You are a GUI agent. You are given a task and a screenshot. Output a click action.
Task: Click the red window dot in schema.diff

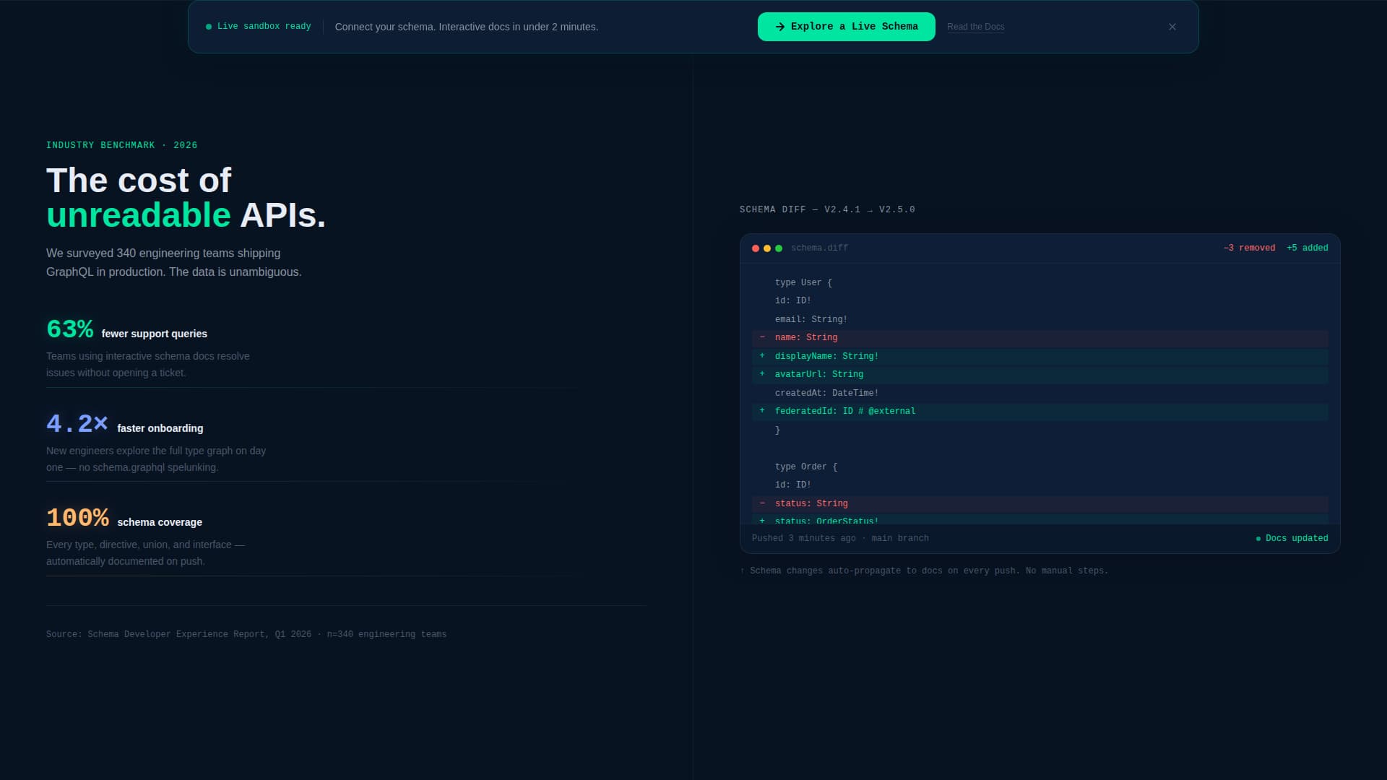[756, 248]
